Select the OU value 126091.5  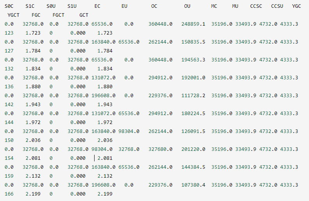tap(193, 131)
